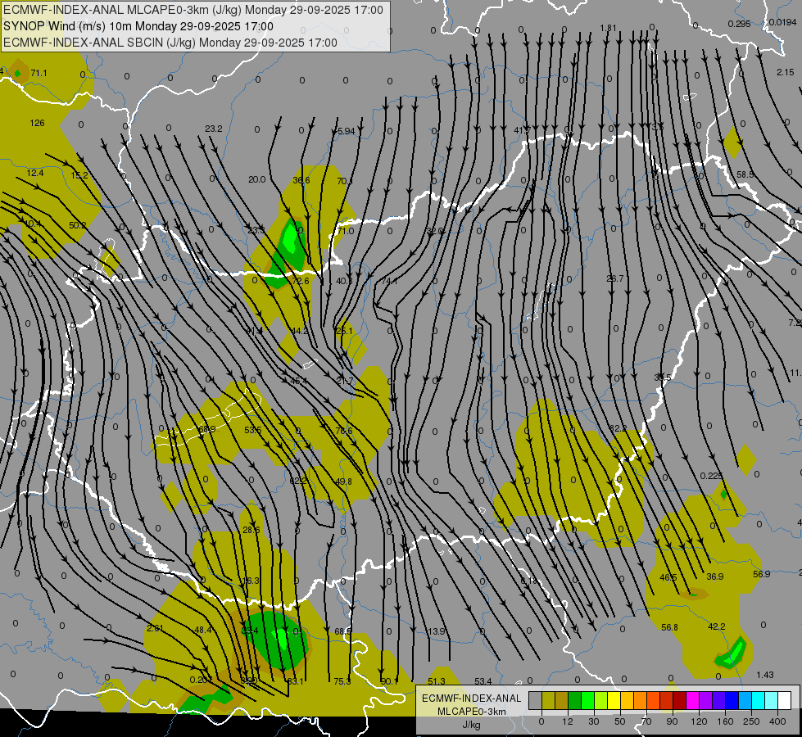Screen dimensions: 802x737
Task: Click the map value 90.1
Action: pyautogui.click(x=389, y=681)
